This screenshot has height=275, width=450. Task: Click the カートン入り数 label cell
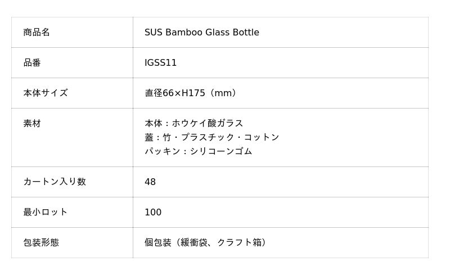pos(55,182)
